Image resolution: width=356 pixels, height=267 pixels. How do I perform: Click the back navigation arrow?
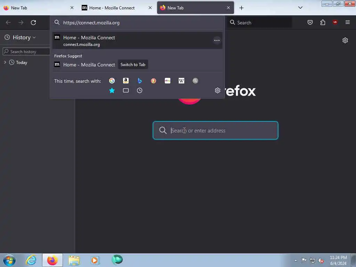(8, 23)
